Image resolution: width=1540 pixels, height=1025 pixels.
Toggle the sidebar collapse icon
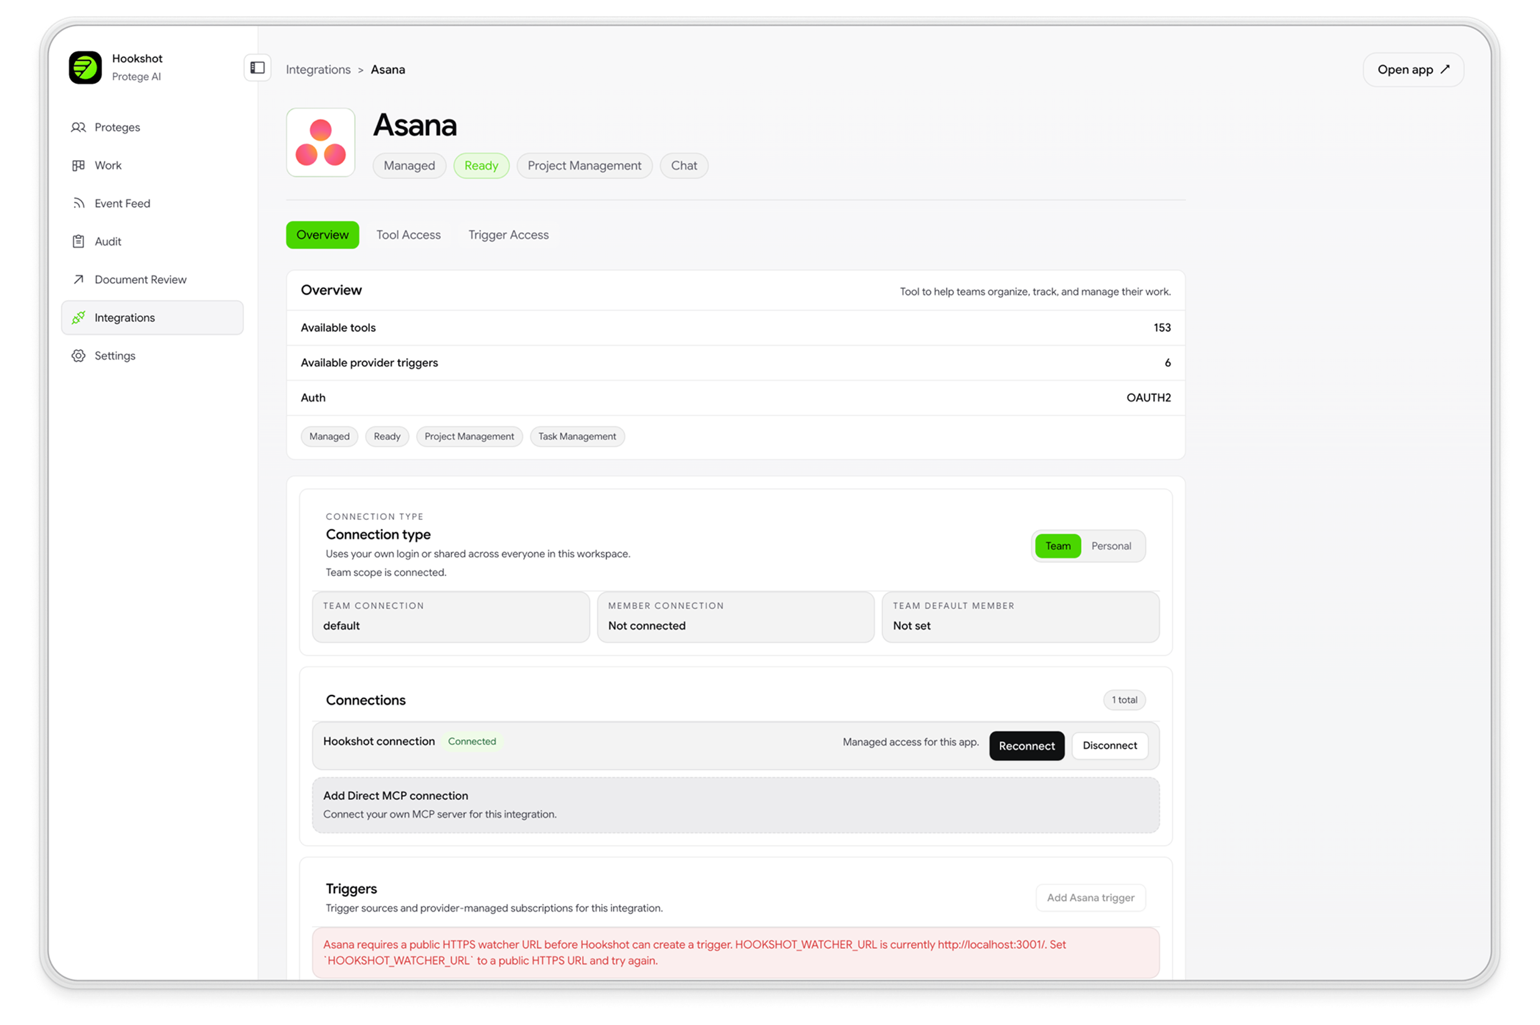tap(258, 67)
